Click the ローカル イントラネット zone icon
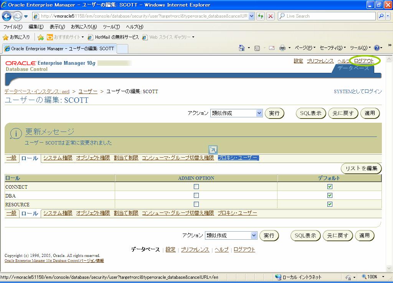 click(x=278, y=277)
